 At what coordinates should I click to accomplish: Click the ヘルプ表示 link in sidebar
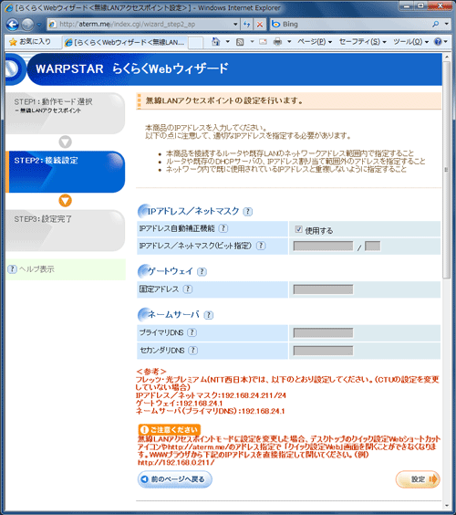pos(36,269)
